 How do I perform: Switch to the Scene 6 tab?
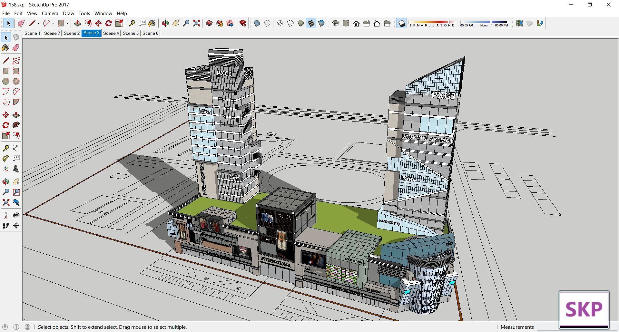150,33
